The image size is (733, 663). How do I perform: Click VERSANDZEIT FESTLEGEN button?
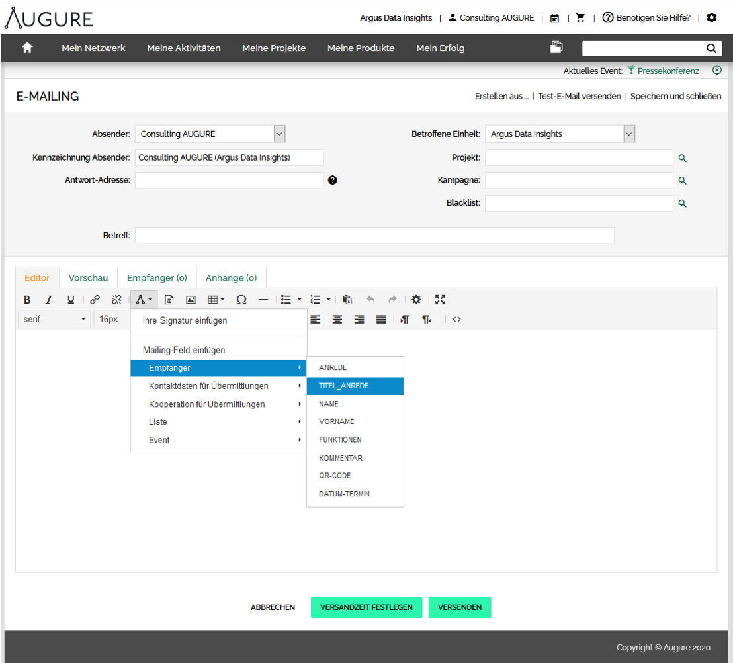coord(366,607)
